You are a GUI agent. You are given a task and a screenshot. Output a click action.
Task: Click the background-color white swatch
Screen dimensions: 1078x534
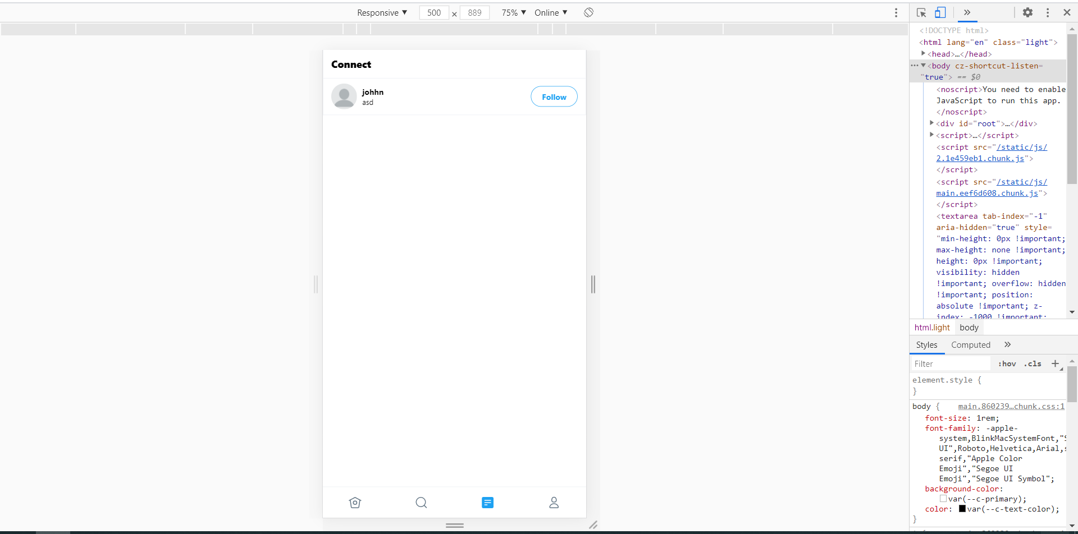[x=943, y=499]
